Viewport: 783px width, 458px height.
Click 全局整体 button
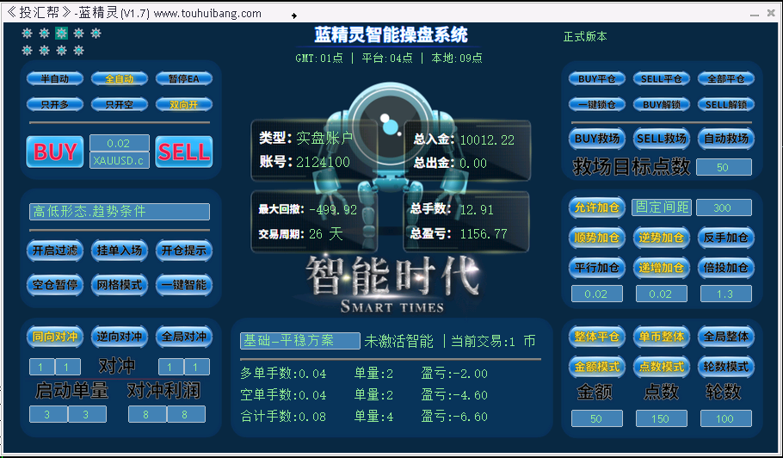tap(725, 337)
